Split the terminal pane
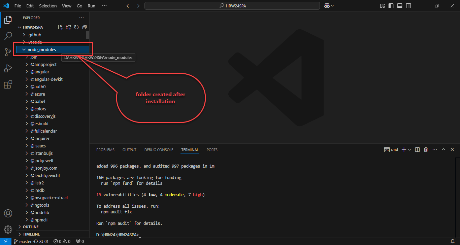This screenshot has height=245, width=460. 417,150
